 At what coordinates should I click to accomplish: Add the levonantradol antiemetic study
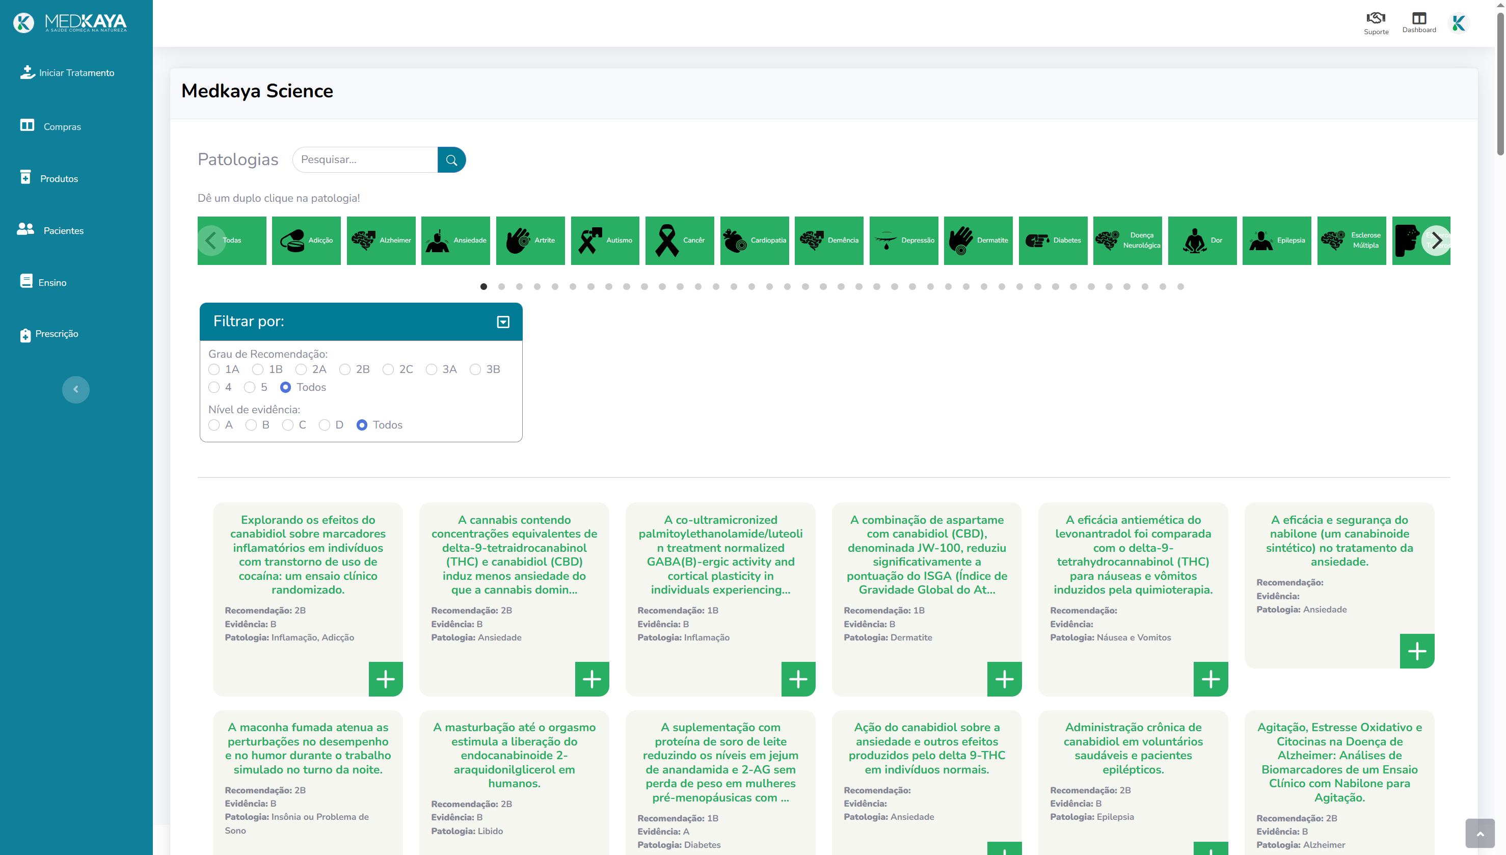1211,679
